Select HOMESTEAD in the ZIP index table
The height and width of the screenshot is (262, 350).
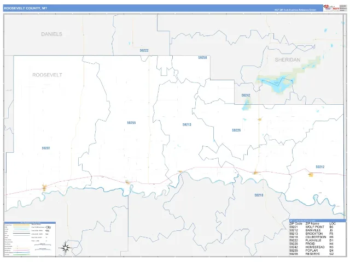click(x=315, y=247)
